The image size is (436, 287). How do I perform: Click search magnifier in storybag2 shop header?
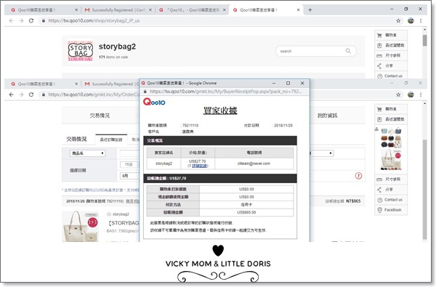[x=348, y=51]
